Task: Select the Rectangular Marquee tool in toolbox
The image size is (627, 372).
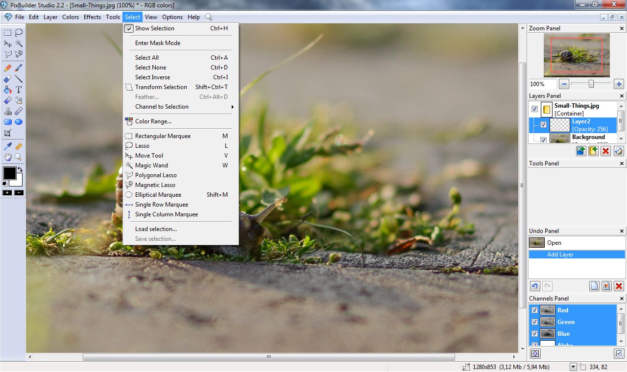Action: click(8, 33)
